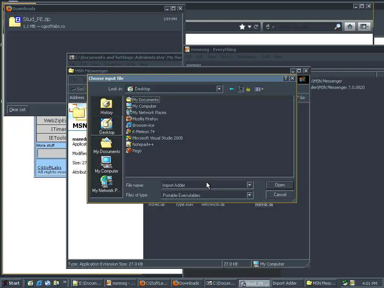Open the Firefox bookmarks menu button
384x288 pixels.
coord(364,27)
